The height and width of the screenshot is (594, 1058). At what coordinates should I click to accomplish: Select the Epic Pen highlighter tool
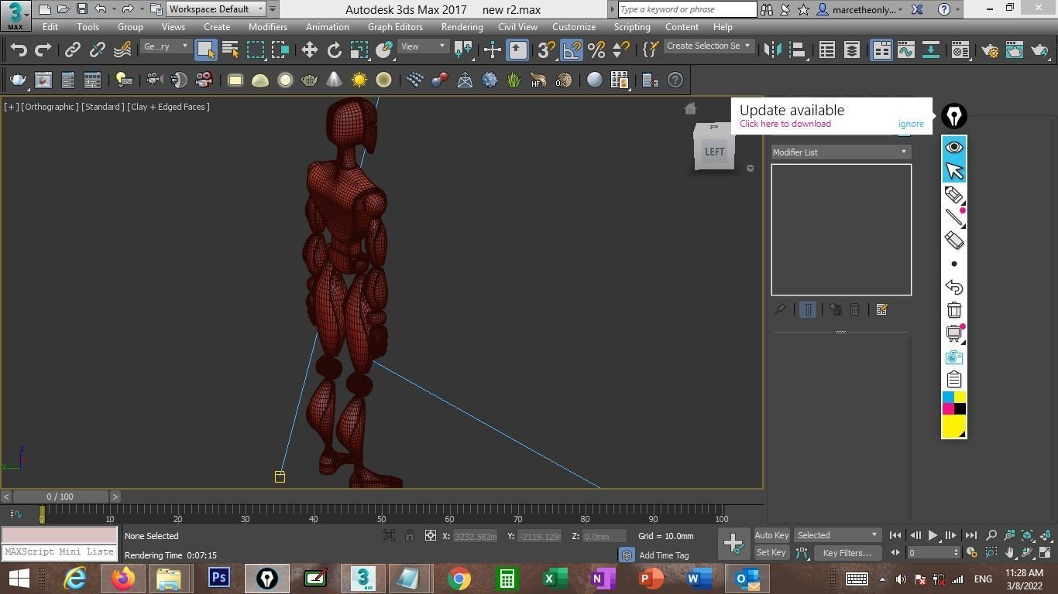(x=954, y=194)
